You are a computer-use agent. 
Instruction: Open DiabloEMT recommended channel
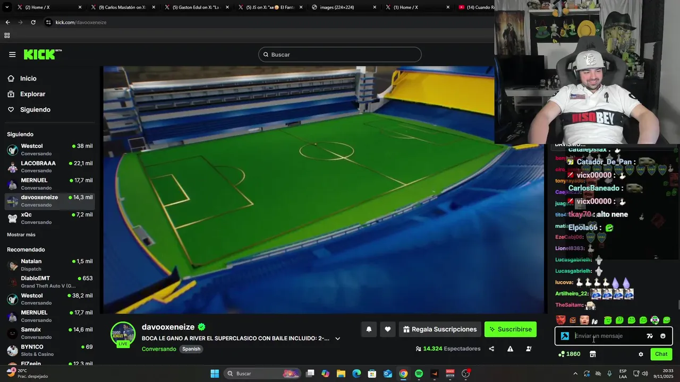coord(50,282)
